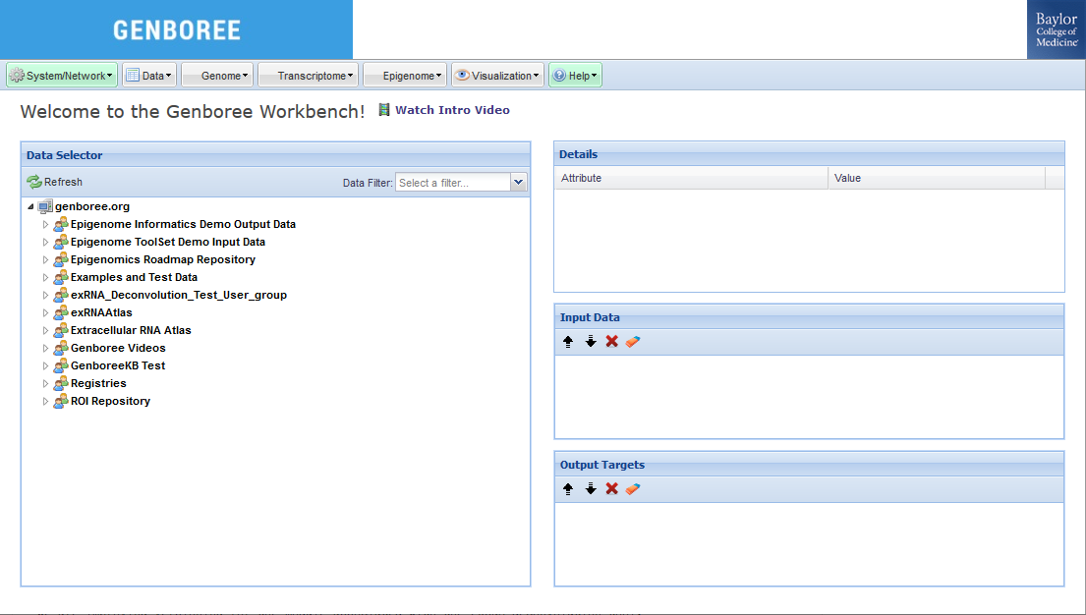Click eraser clear icon in Output Targets
The height and width of the screenshot is (615, 1086).
click(633, 489)
